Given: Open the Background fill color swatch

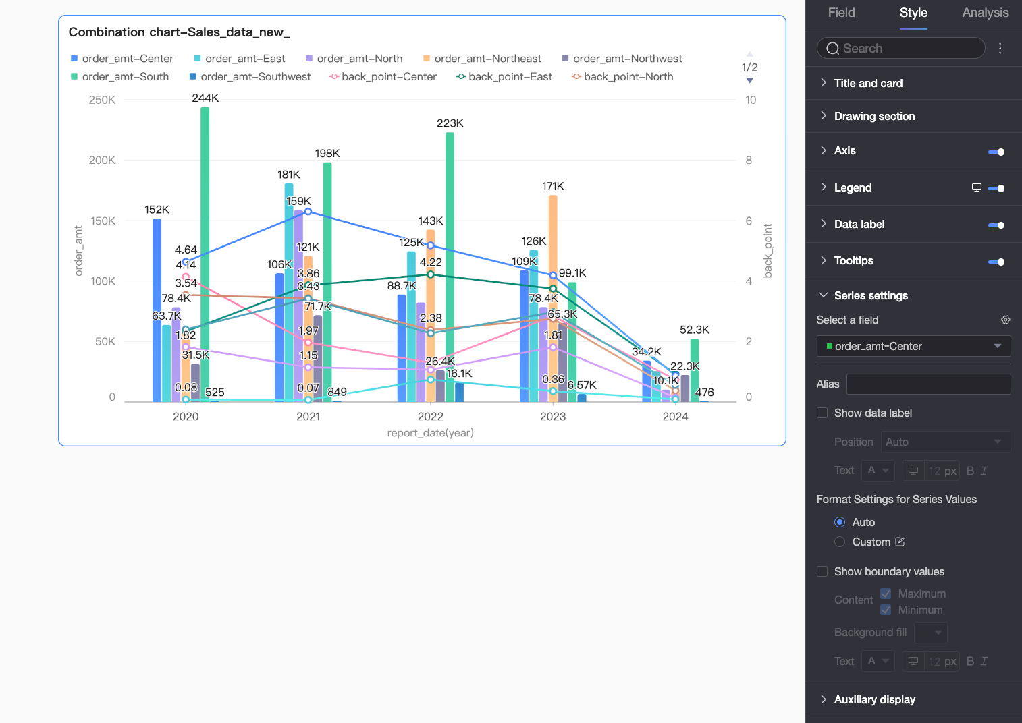Looking at the screenshot, I should pyautogui.click(x=931, y=632).
